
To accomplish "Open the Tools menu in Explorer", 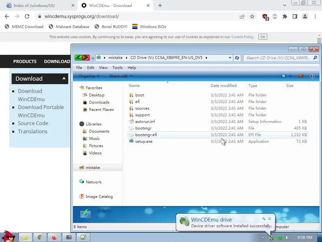I will point(118,68).
